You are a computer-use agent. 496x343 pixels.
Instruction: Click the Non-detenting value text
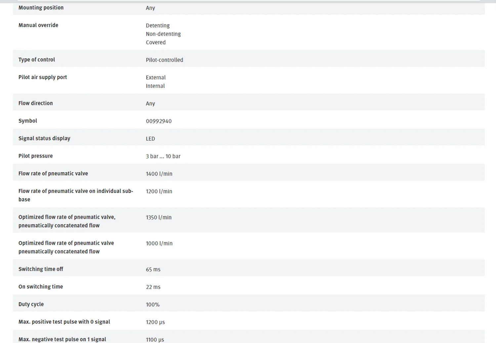tap(163, 34)
